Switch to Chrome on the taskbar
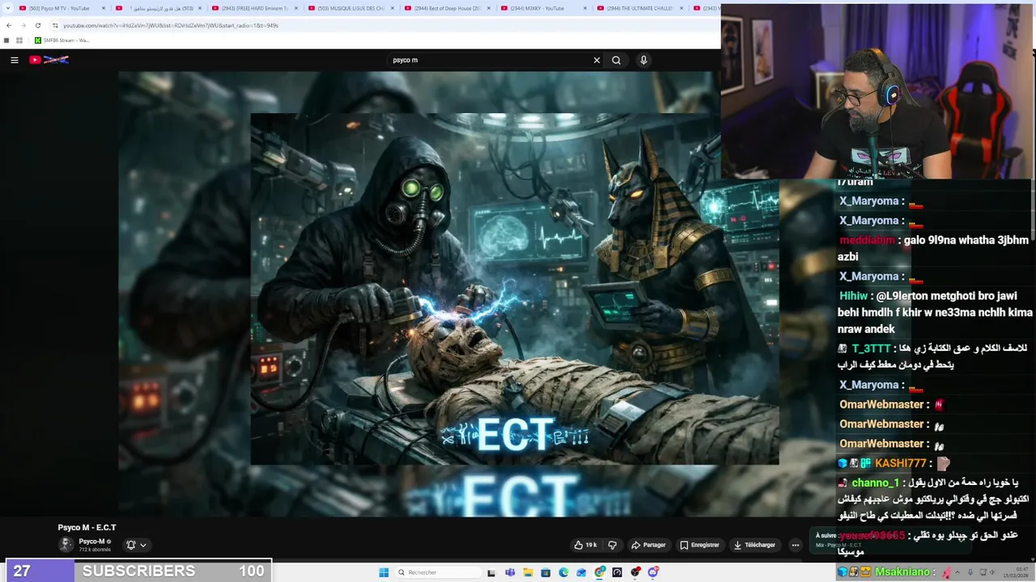This screenshot has height=582, width=1036. click(x=600, y=572)
